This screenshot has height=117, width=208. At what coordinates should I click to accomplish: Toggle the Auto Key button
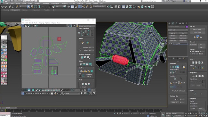[168, 113]
